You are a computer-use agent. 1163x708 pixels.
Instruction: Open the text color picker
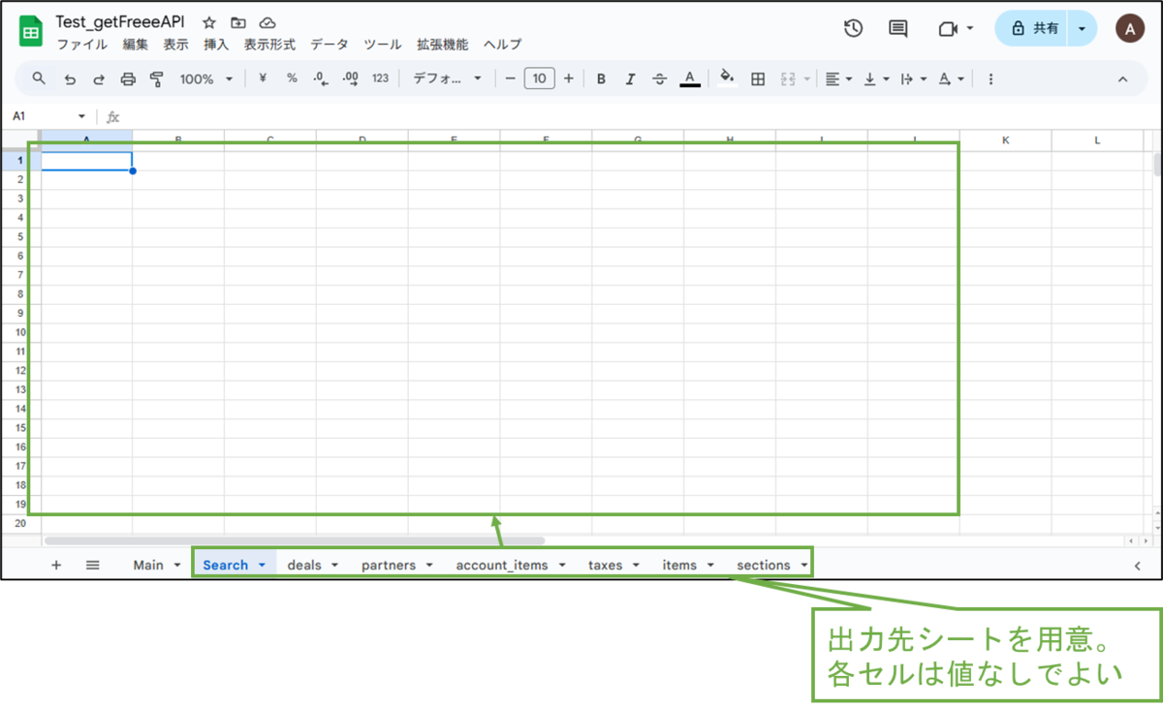click(x=690, y=78)
